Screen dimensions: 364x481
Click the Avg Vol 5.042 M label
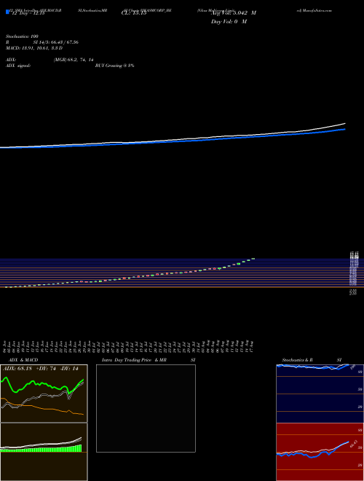pyautogui.click(x=233, y=13)
